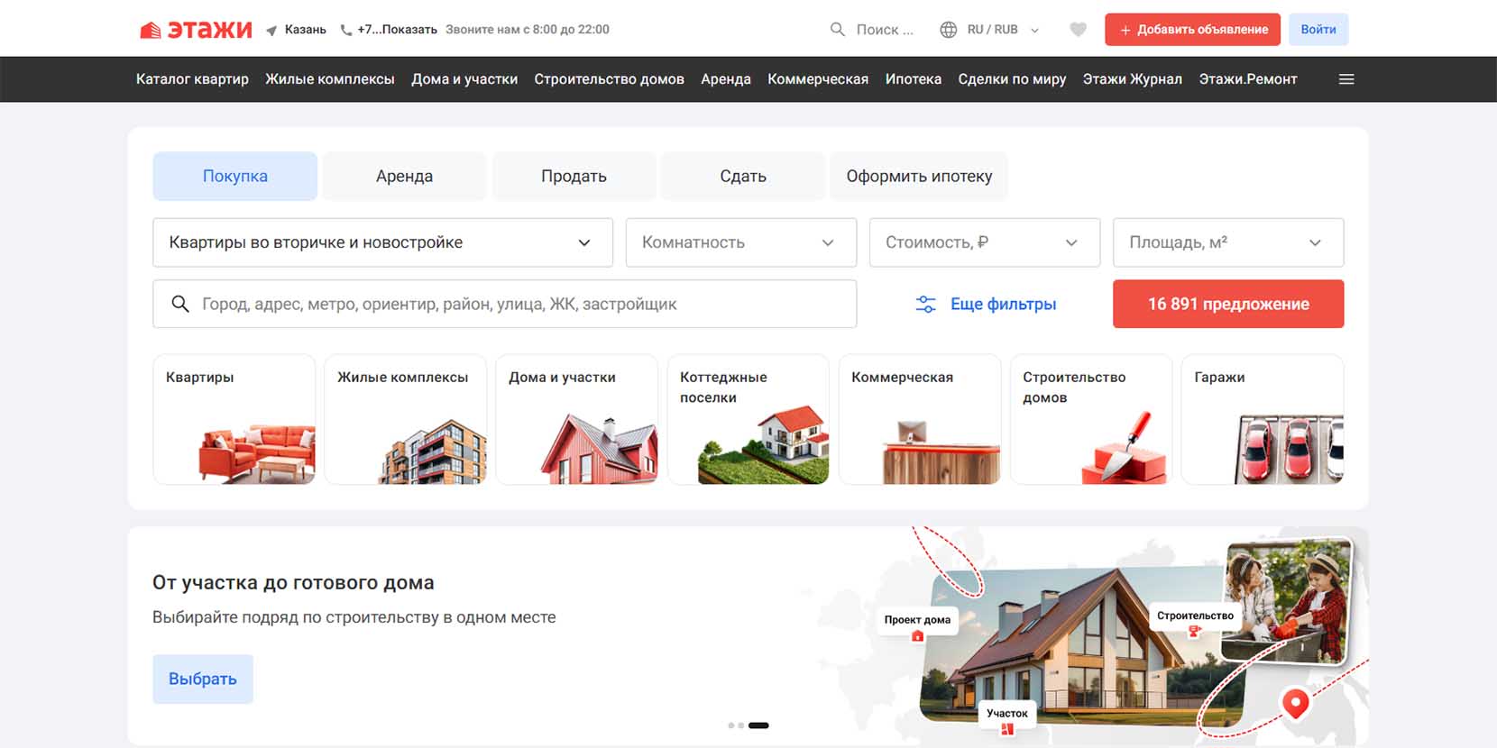Click the Добавить объявление button
The image size is (1497, 748).
pos(1192,30)
